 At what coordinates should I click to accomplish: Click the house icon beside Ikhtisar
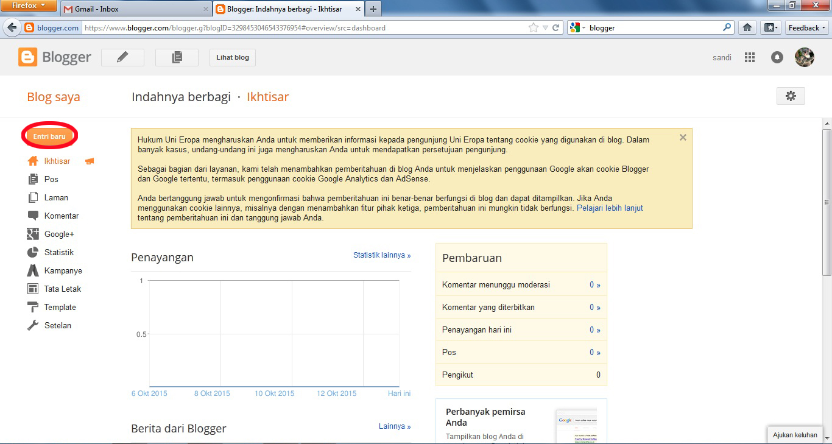[33, 161]
